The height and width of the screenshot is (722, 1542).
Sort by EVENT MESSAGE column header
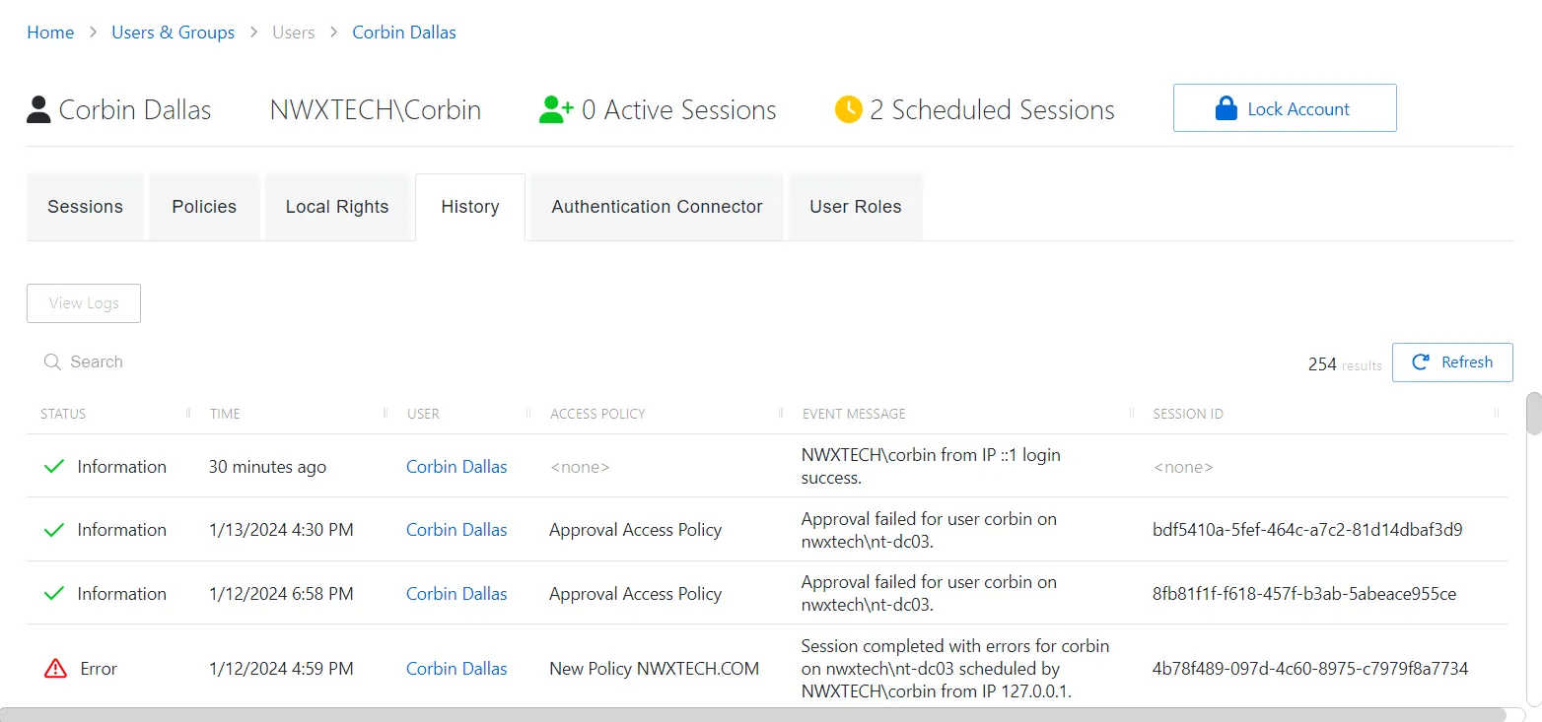click(854, 414)
